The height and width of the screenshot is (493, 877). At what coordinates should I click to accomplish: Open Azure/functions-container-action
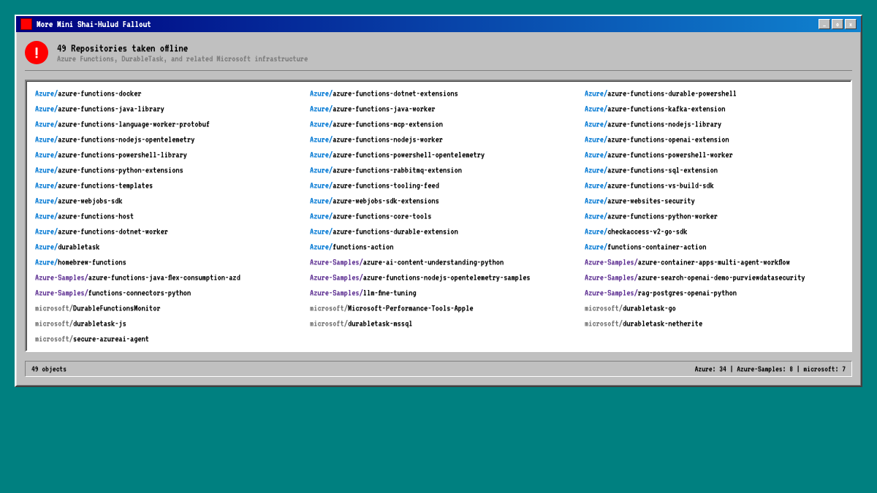coord(645,247)
